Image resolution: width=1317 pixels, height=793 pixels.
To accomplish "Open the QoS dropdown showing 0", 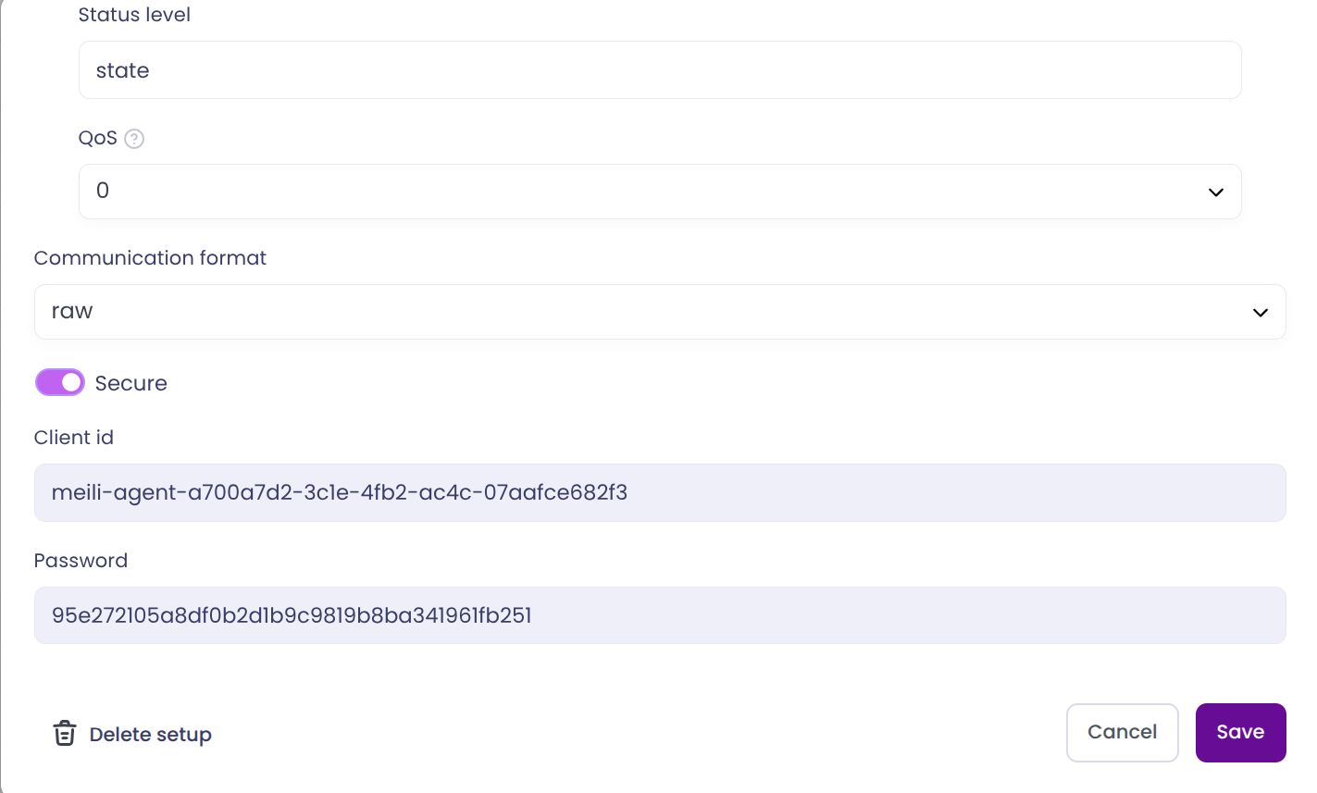I will tap(648, 192).
